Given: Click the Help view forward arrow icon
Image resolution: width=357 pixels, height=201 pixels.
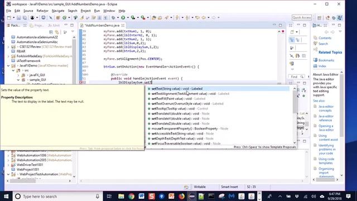Looking at the screenshot, I should click(x=332, y=32).
